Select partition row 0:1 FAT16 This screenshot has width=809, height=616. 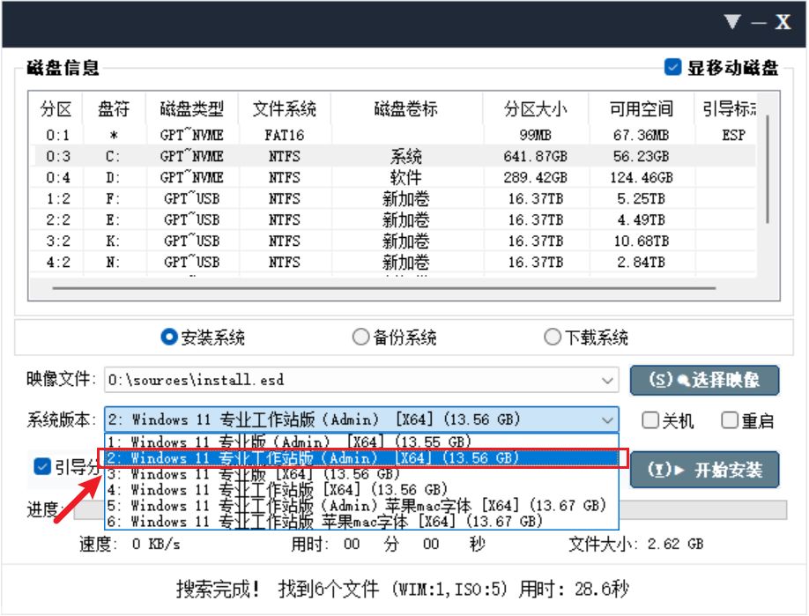click(393, 135)
